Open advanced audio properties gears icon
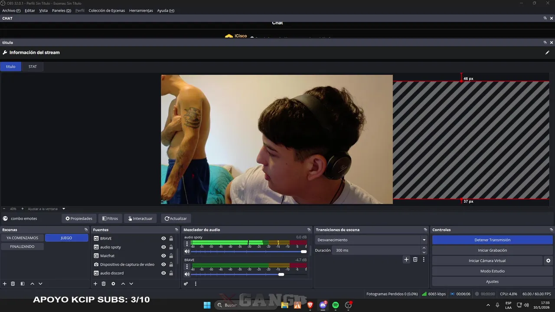This screenshot has width=555, height=312. [186, 284]
